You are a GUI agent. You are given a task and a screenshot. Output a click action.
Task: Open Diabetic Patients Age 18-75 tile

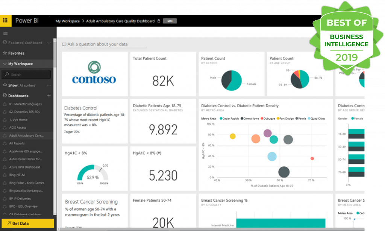pos(163,121)
